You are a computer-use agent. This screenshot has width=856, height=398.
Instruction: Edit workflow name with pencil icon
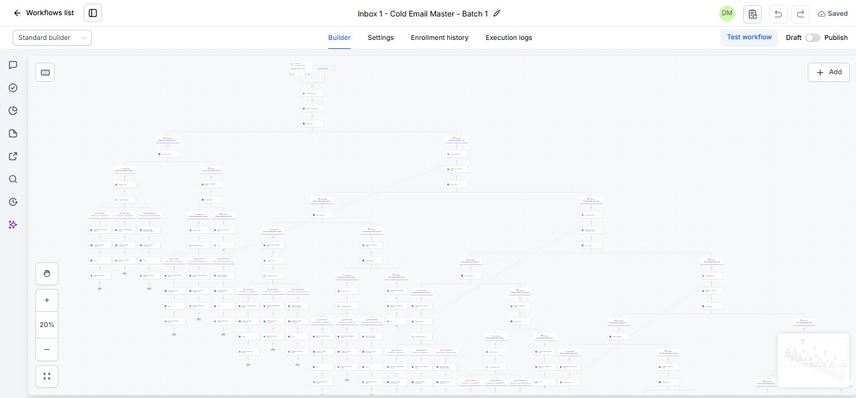point(497,13)
